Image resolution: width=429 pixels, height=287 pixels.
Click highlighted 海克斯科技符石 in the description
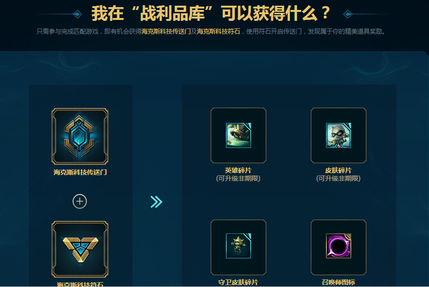(218, 31)
